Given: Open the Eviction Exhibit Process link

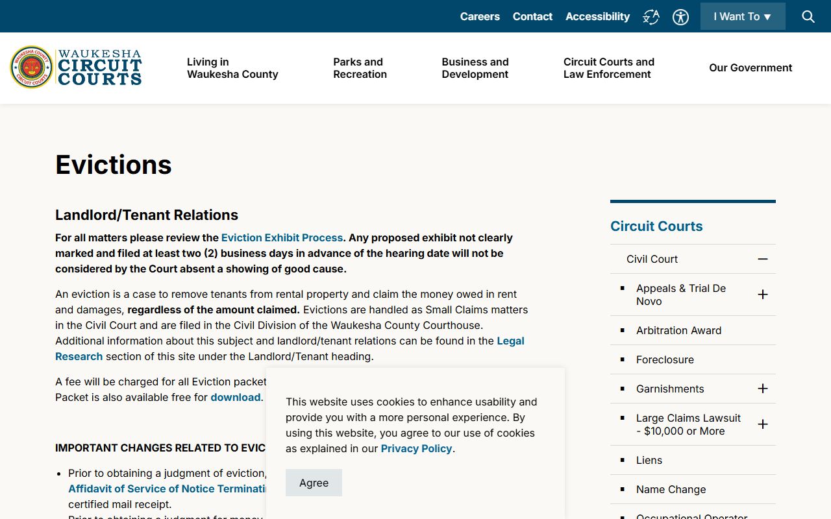Looking at the screenshot, I should click(x=282, y=238).
